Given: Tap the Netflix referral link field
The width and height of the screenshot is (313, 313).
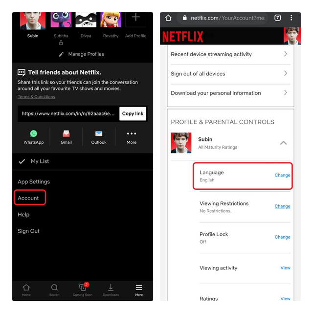Looking at the screenshot, I should (x=68, y=113).
